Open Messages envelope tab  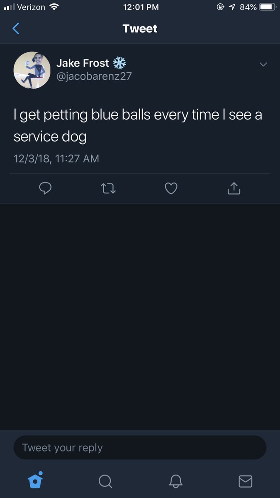[246, 481]
